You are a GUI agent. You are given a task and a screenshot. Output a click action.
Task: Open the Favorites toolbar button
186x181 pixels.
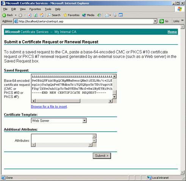pyautogui.click(x=72, y=15)
